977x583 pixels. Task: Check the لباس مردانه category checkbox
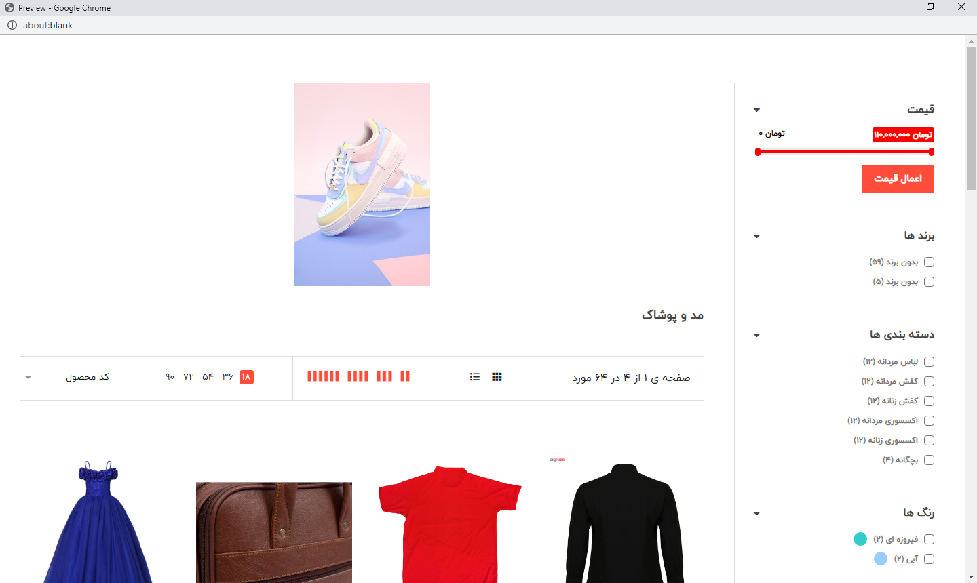pos(929,362)
